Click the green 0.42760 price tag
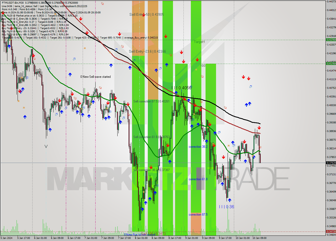Screen dimensions: 336x241 coord(331,40)
